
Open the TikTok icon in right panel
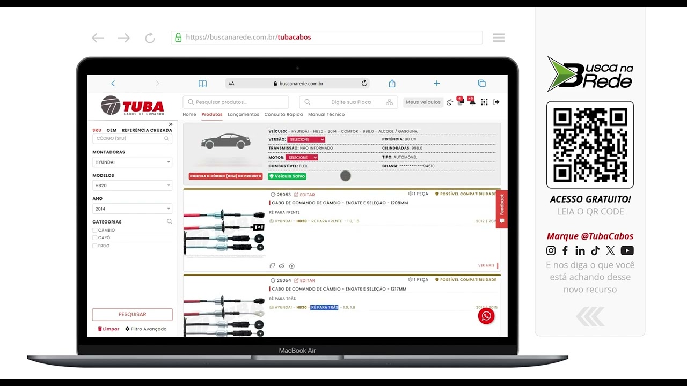pos(595,250)
